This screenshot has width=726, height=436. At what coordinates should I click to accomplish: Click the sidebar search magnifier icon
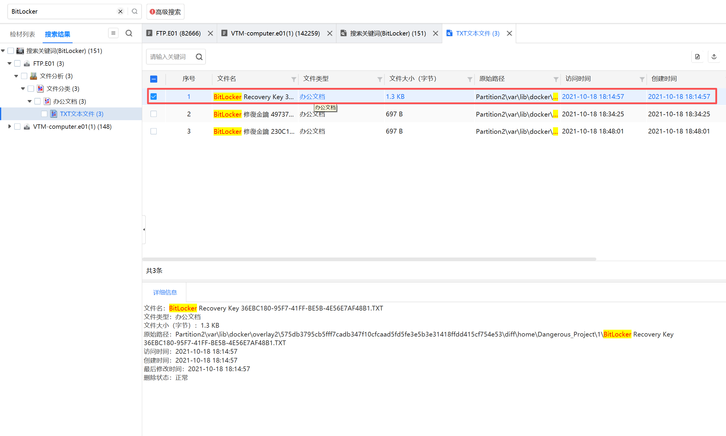pyautogui.click(x=129, y=33)
